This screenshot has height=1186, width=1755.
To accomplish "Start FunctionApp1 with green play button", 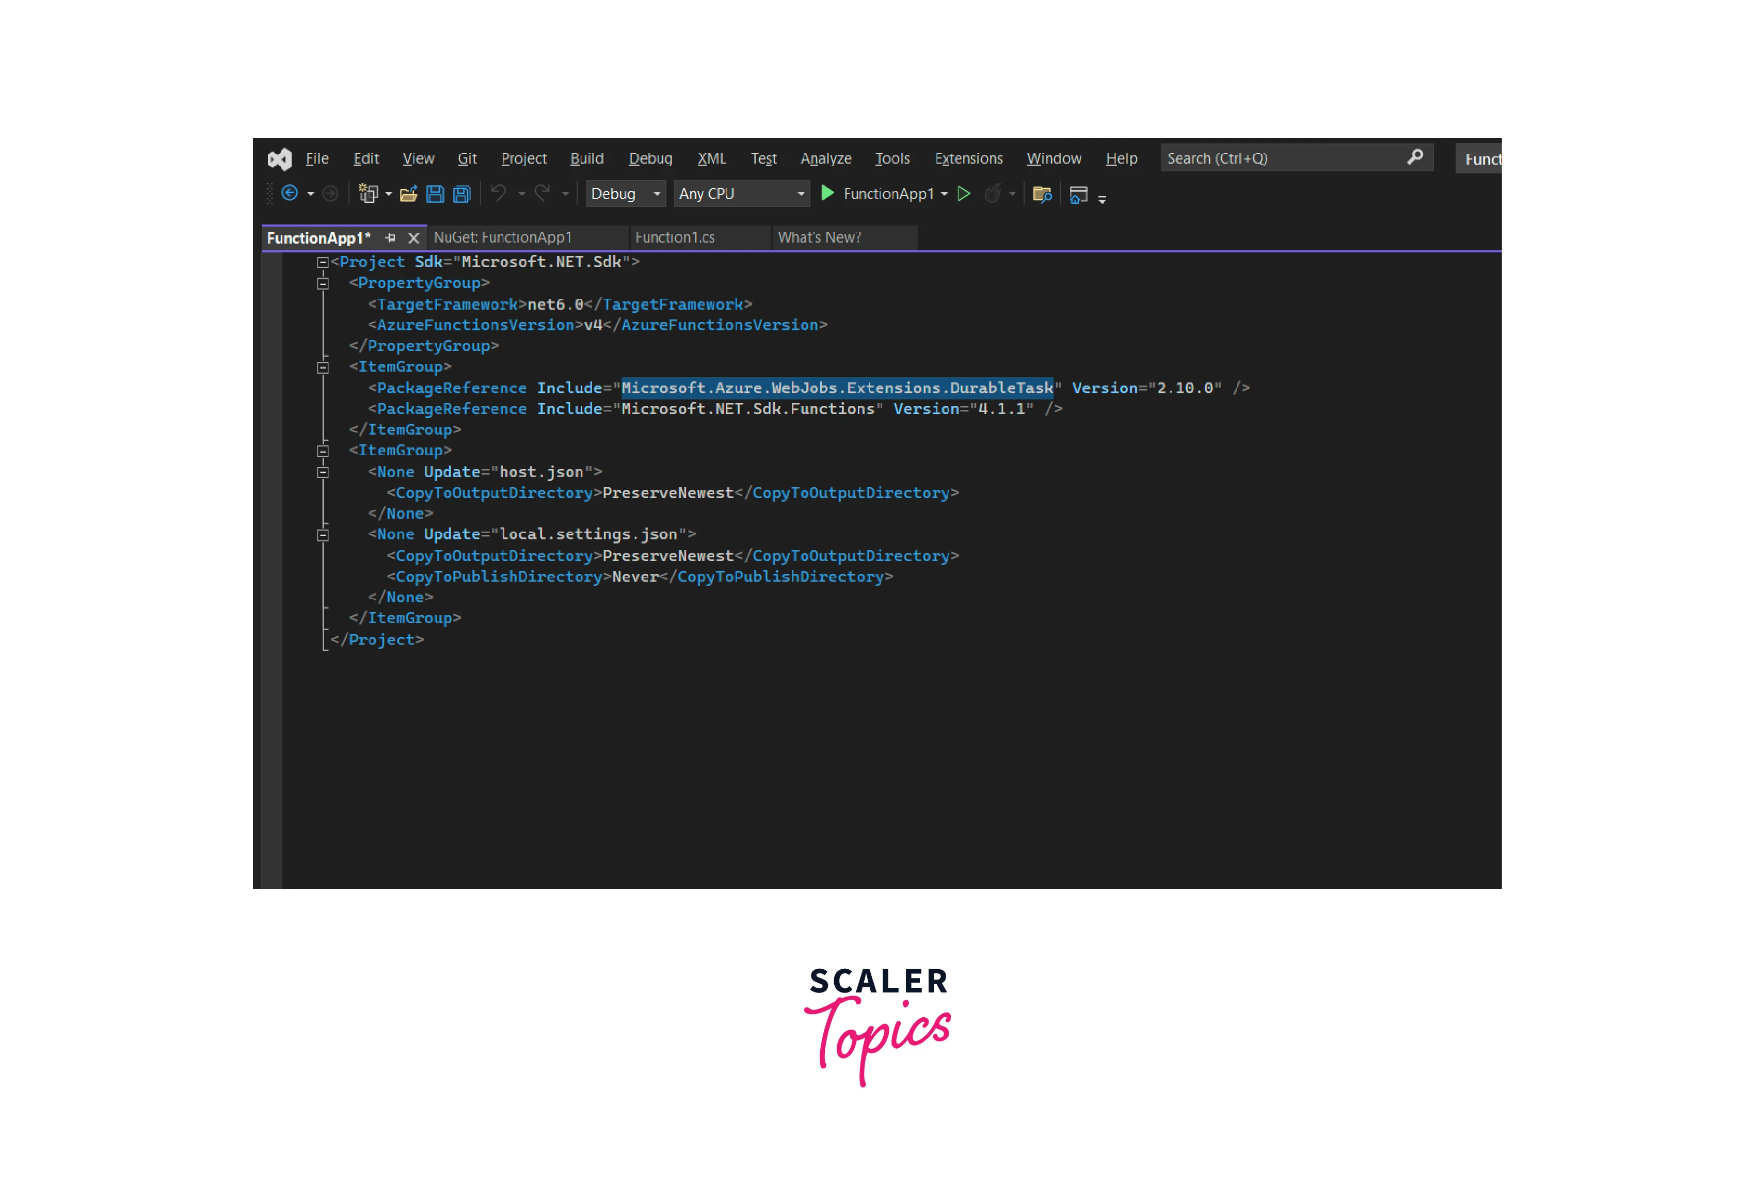I will (x=827, y=193).
